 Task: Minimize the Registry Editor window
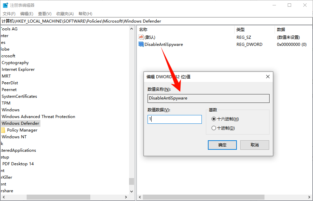[274, 5]
